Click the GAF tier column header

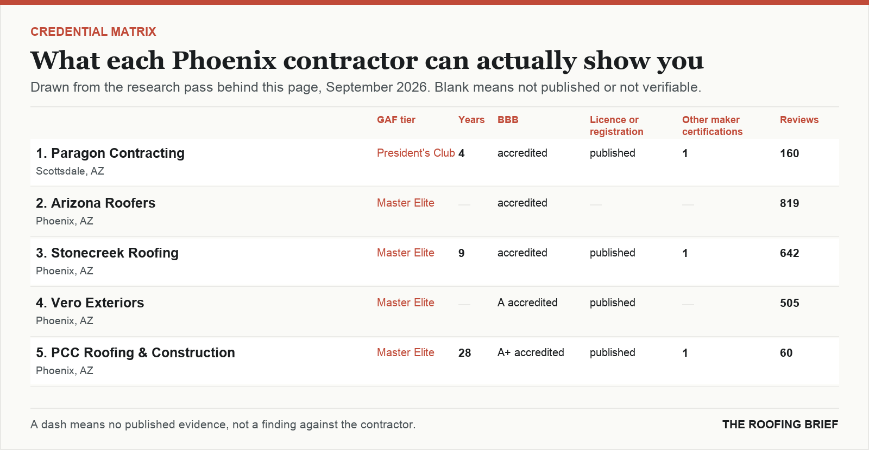click(396, 120)
